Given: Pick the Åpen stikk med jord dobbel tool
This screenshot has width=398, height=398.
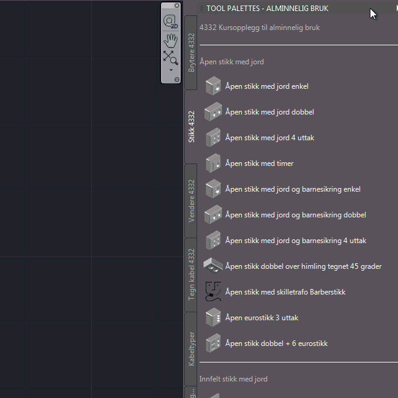Looking at the screenshot, I should [x=269, y=112].
